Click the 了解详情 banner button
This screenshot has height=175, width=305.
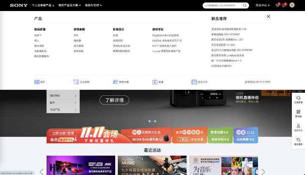click(114, 100)
